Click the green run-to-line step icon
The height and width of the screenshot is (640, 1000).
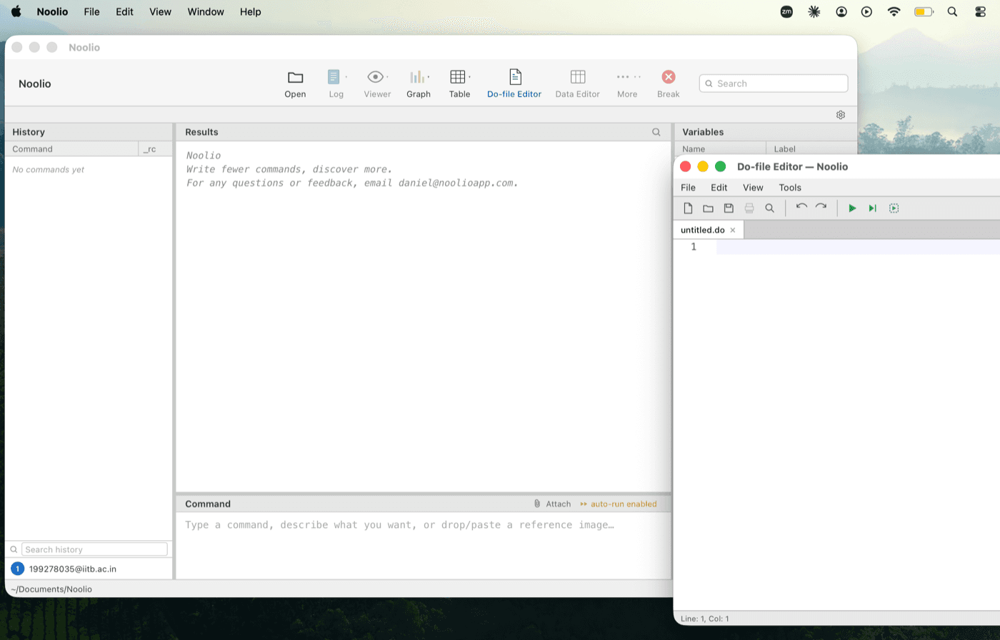(872, 208)
